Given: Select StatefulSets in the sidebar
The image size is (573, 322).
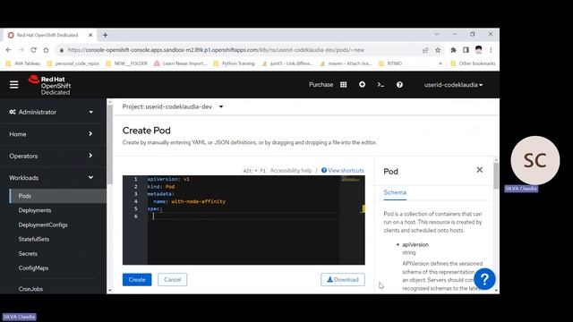Looking at the screenshot, I should (x=34, y=239).
